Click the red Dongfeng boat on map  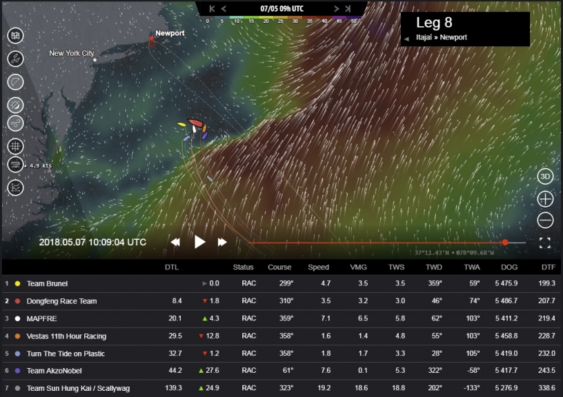195,122
